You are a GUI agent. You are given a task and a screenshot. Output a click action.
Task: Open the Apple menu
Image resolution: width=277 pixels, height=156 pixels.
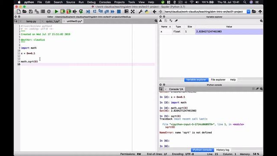(x=19, y=2)
